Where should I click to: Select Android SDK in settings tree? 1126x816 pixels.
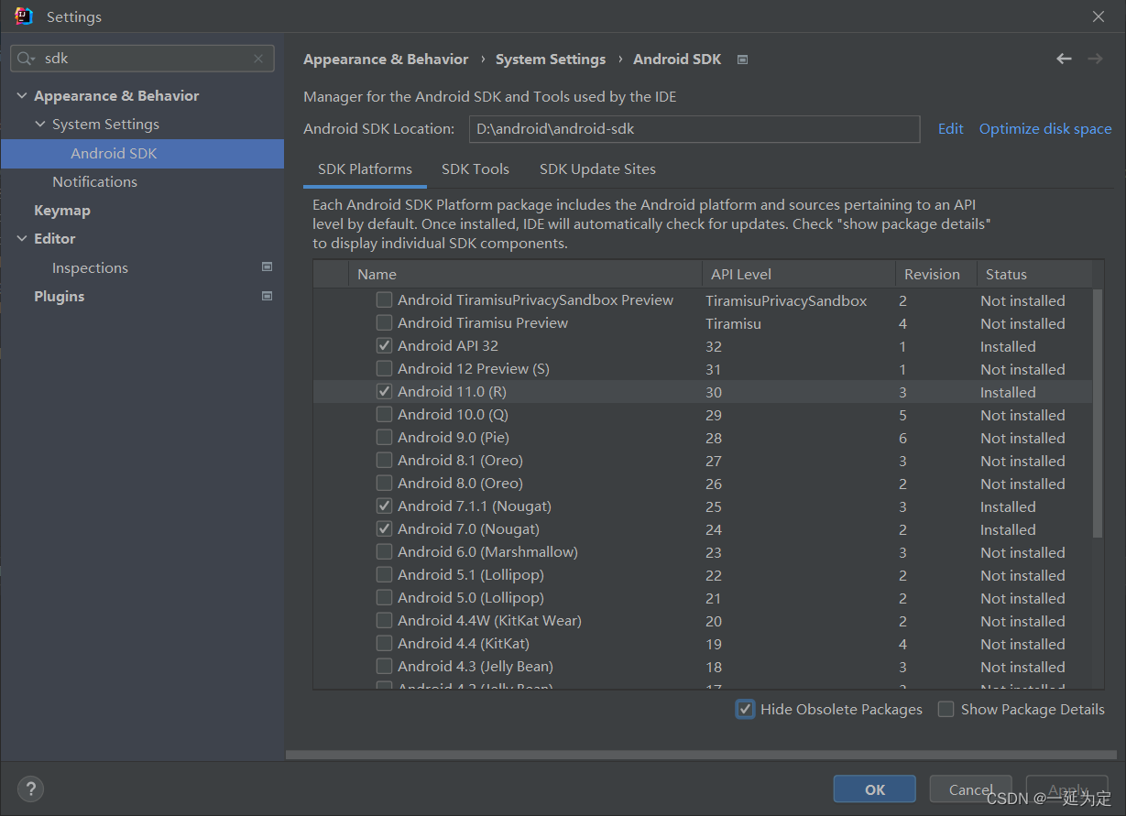click(x=142, y=153)
